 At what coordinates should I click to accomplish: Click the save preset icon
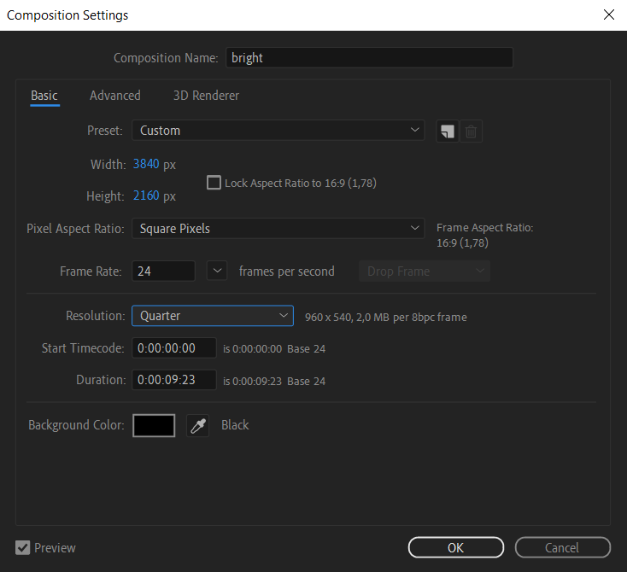click(x=446, y=131)
